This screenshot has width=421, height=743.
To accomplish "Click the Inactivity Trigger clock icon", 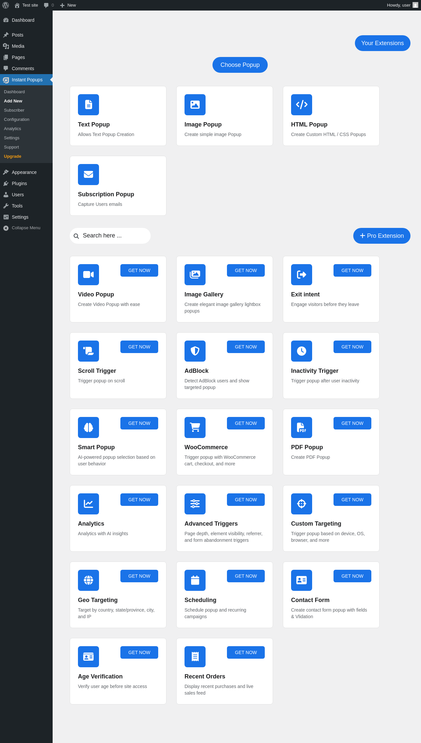I will click(x=302, y=351).
